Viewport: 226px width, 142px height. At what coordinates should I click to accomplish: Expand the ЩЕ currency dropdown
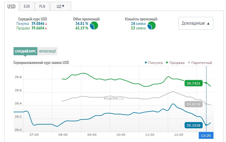coord(61,6)
